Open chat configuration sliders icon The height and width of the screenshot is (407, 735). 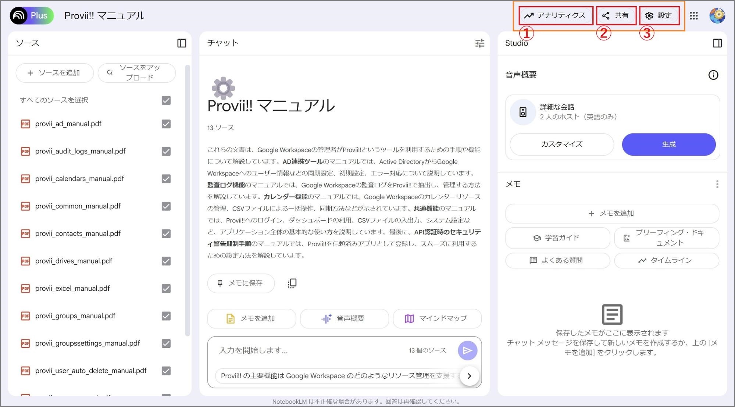tap(479, 43)
